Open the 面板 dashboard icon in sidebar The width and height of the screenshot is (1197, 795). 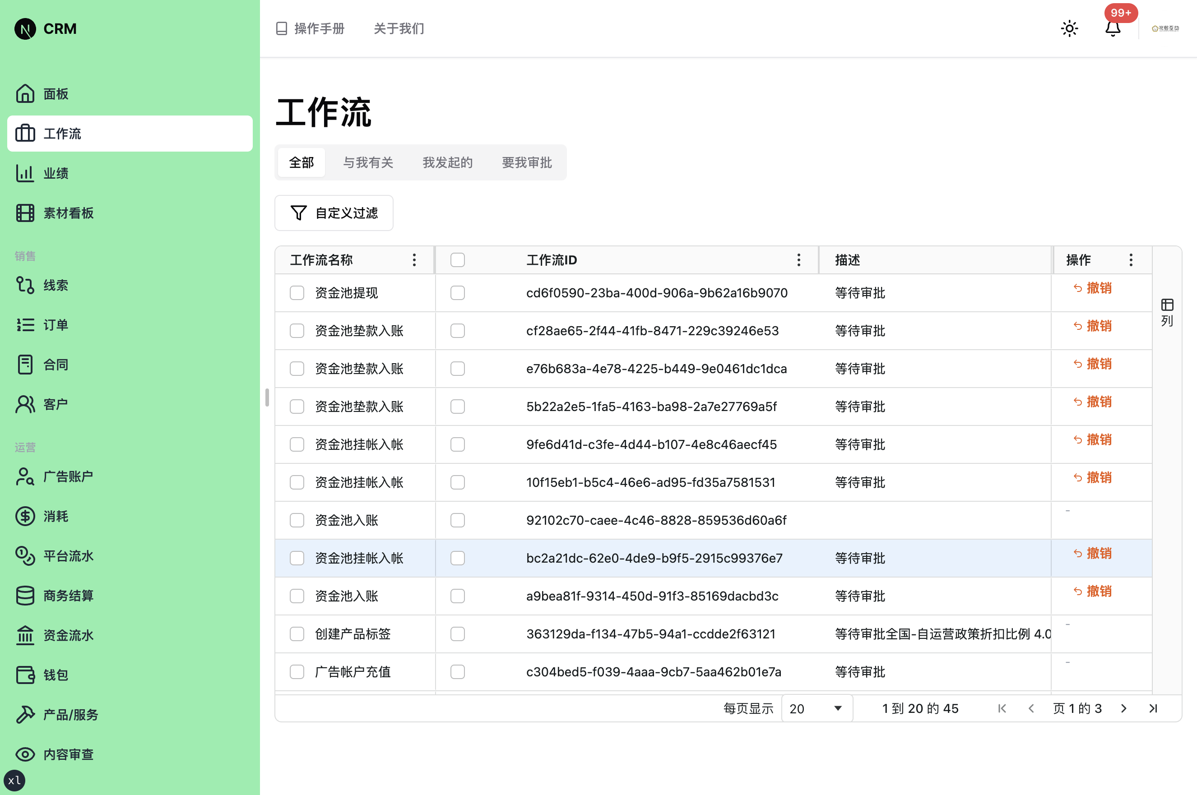click(x=25, y=93)
